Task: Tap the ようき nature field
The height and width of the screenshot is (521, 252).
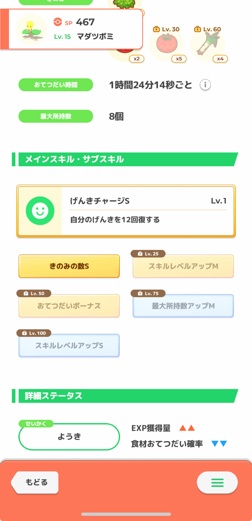Action: (69, 436)
